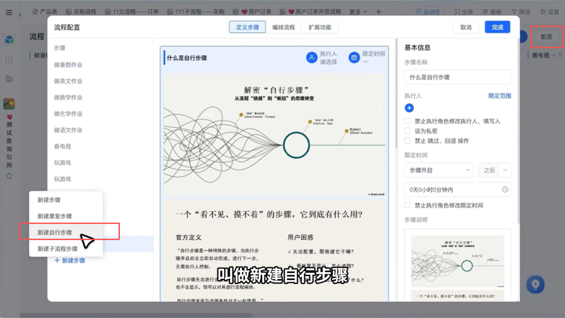Open the 产品表 tab
This screenshot has width=565, height=318.
[45, 12]
